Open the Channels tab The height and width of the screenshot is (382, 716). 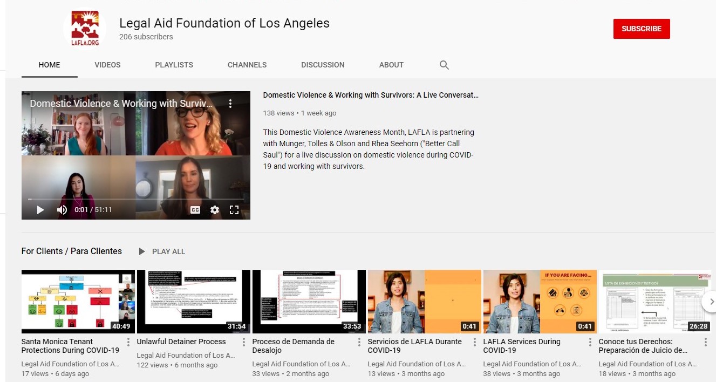coord(247,65)
